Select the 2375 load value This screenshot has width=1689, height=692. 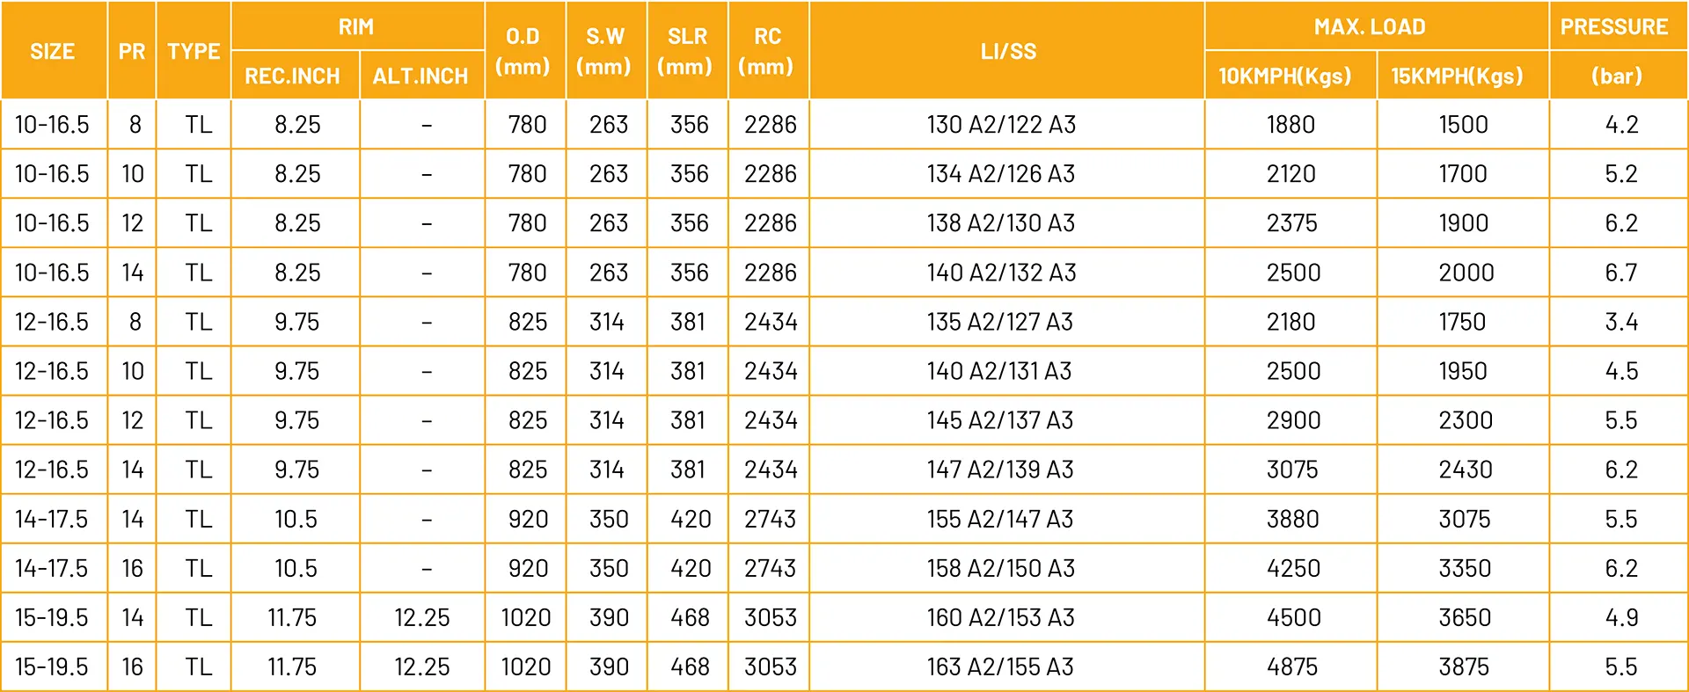click(1292, 223)
